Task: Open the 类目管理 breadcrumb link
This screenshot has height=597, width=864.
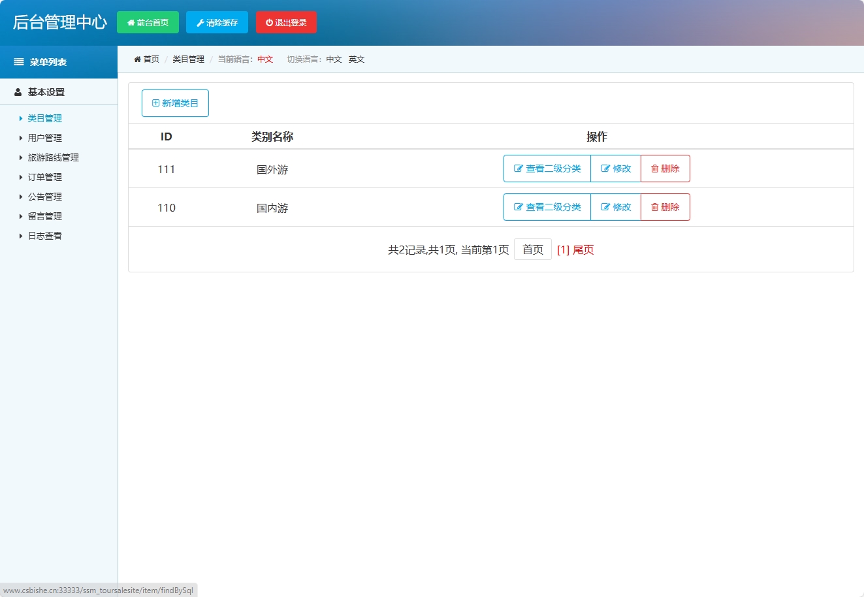Action: 189,59
